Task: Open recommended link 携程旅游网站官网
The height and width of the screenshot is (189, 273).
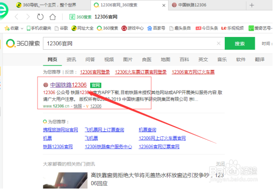Action: (61, 130)
